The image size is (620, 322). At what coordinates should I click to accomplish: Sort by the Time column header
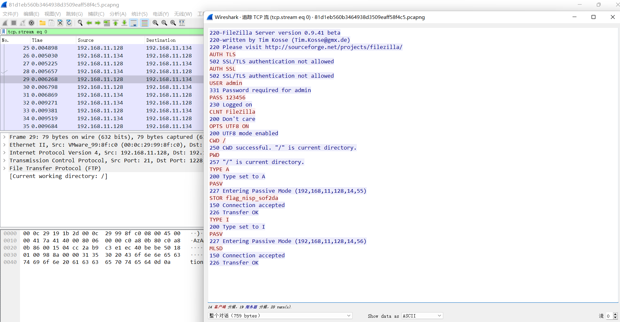click(x=53, y=40)
